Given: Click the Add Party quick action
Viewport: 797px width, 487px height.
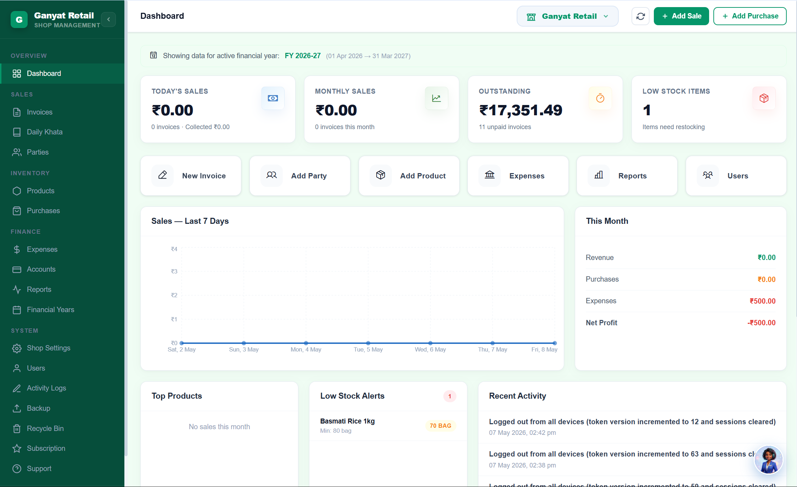Looking at the screenshot, I should click(300, 176).
